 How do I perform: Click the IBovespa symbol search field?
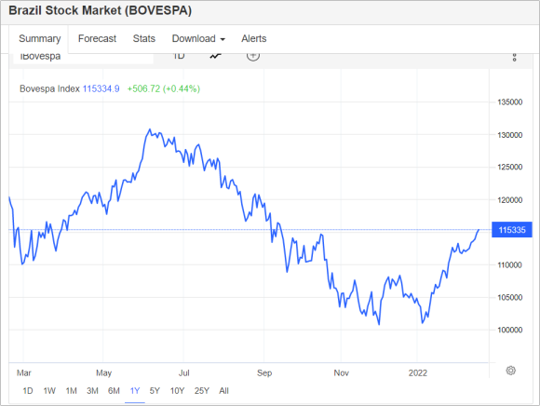(x=84, y=58)
